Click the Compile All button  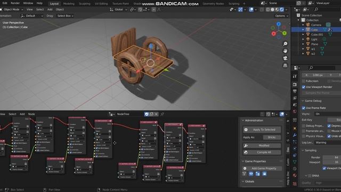click(x=262, y=153)
